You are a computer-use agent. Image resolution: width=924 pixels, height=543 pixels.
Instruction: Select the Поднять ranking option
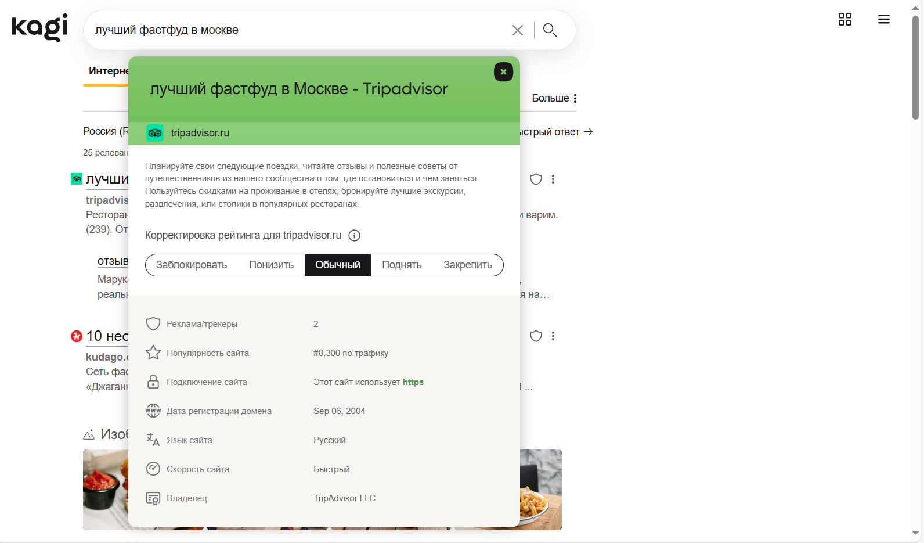coord(402,265)
